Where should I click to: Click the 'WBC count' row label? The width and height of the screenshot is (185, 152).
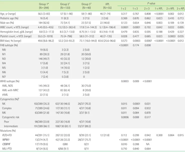click(14, 27)
